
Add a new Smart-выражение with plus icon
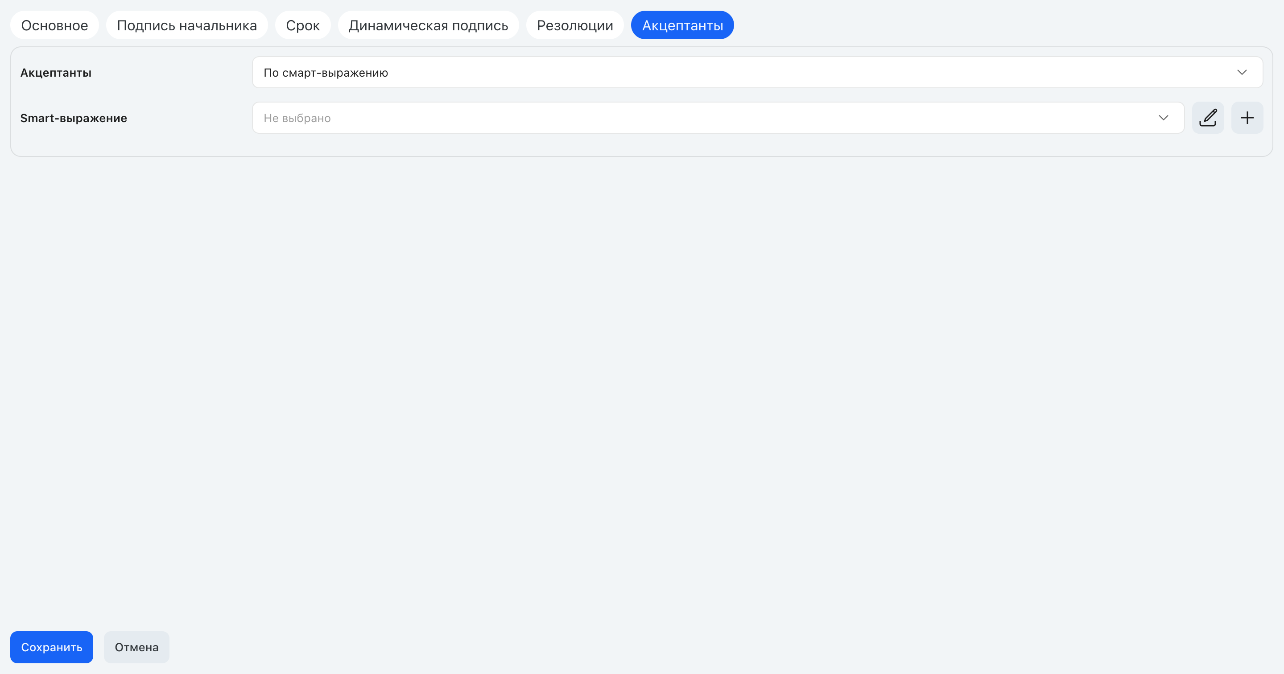pyautogui.click(x=1247, y=118)
